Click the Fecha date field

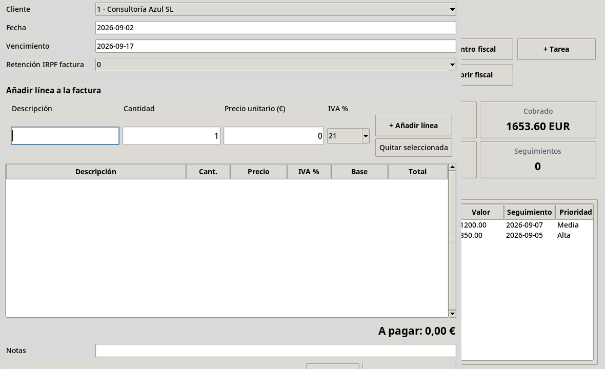[x=275, y=28]
